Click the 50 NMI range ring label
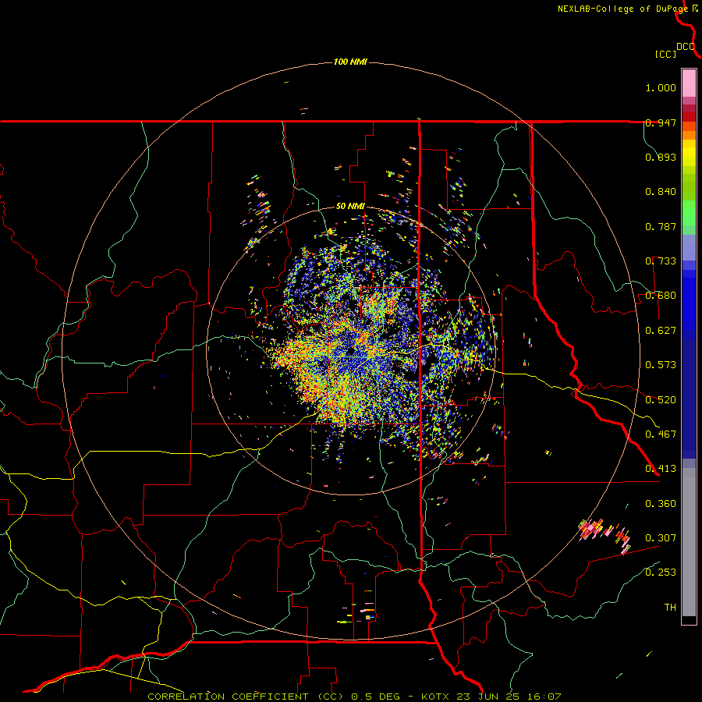This screenshot has width=702, height=702. [350, 207]
